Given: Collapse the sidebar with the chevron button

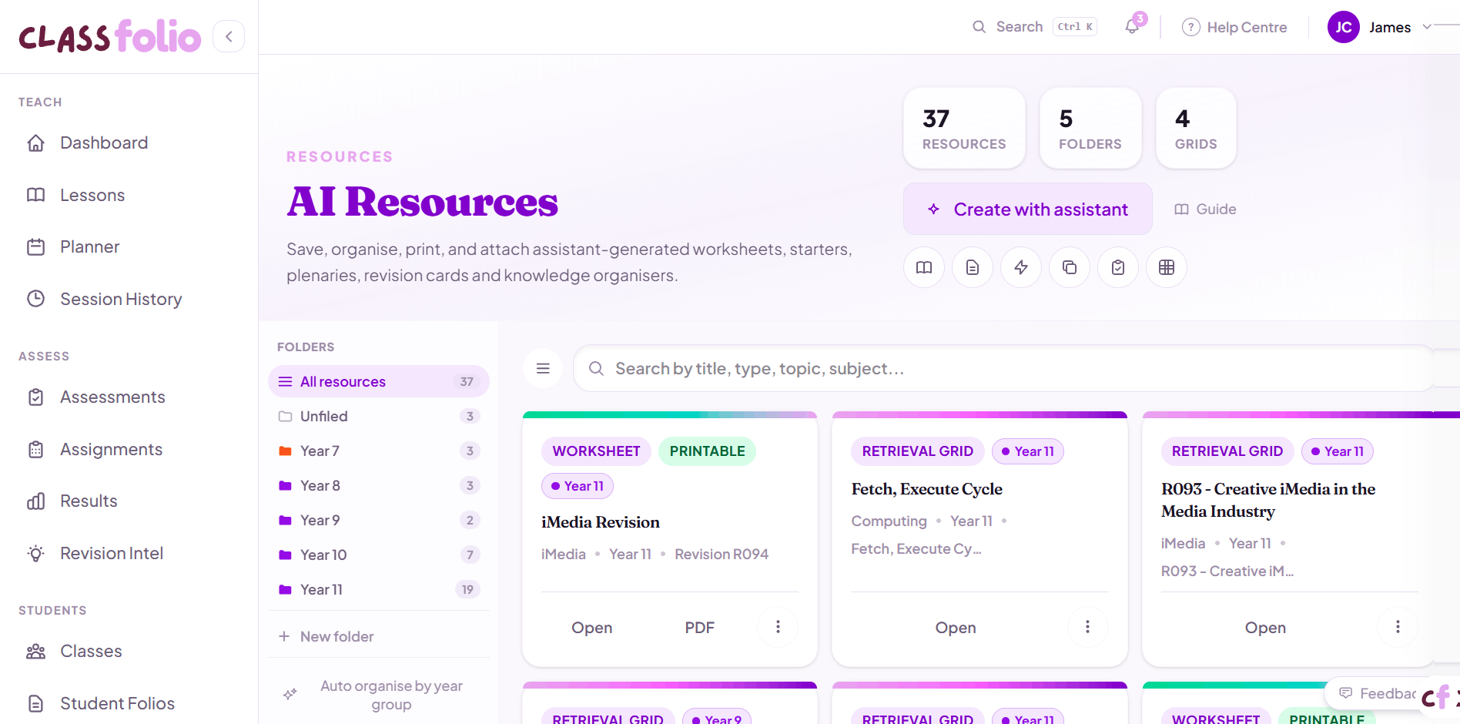Looking at the screenshot, I should (229, 36).
